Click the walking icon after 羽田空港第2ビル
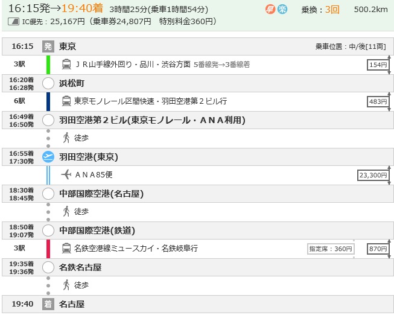394x318 pixels. click(x=66, y=138)
